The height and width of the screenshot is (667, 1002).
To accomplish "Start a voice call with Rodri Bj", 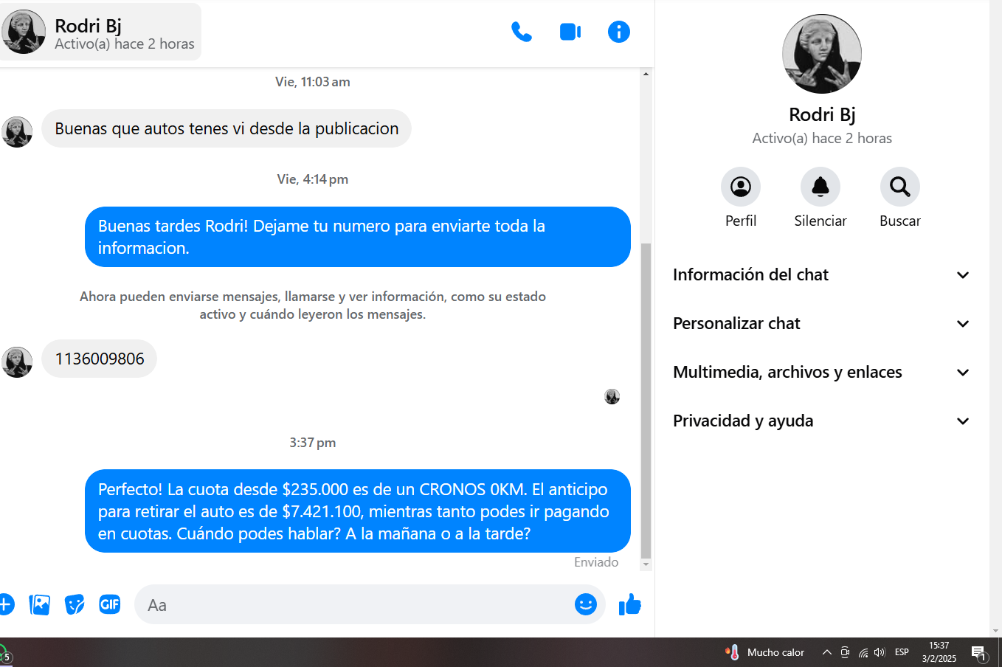I will tap(521, 32).
